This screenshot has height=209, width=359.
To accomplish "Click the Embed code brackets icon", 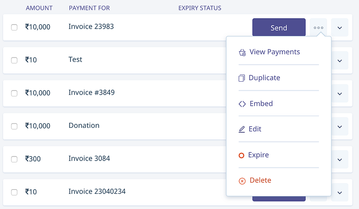I will (242, 104).
